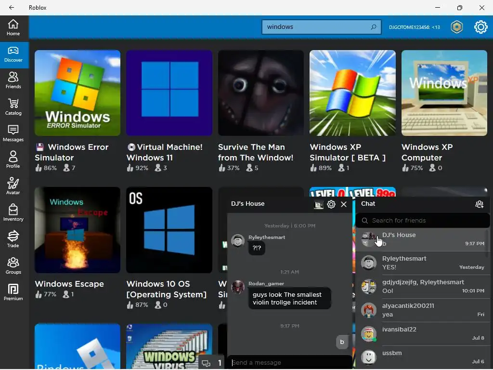493x370 pixels.
Task: Click Search for friends field
Action: tap(423, 221)
